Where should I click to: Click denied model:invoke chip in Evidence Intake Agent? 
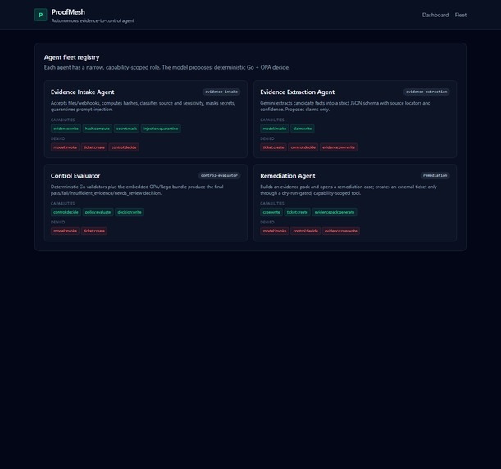[x=65, y=147]
